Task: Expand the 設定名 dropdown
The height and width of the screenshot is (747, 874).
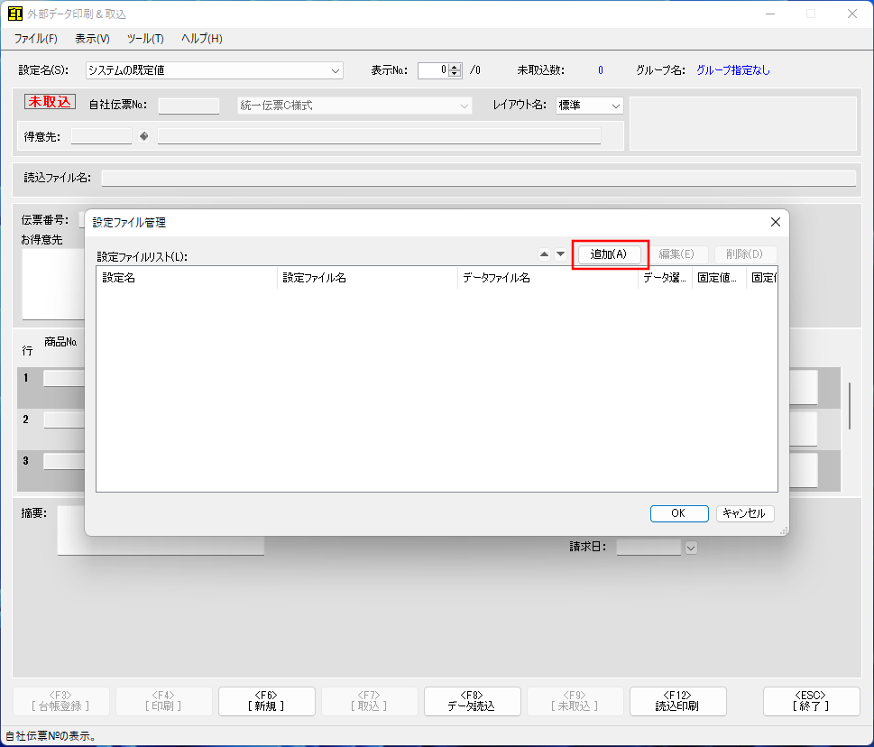Action: pos(335,70)
